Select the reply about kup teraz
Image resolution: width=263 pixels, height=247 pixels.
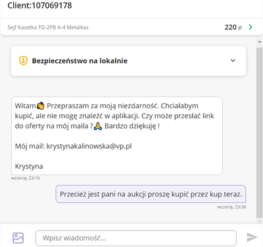151,194
